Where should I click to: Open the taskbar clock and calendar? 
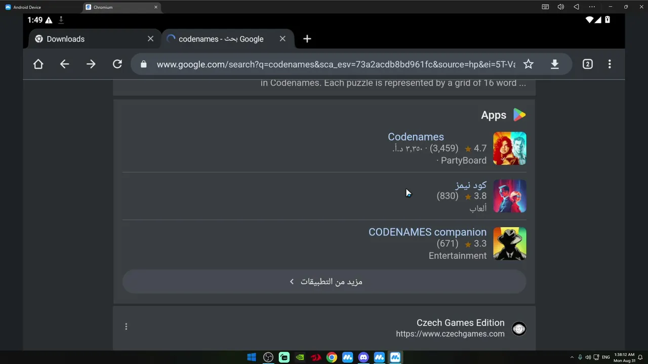coord(625,357)
